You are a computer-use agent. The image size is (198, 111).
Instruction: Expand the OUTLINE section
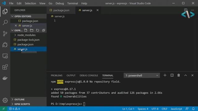(28, 99)
